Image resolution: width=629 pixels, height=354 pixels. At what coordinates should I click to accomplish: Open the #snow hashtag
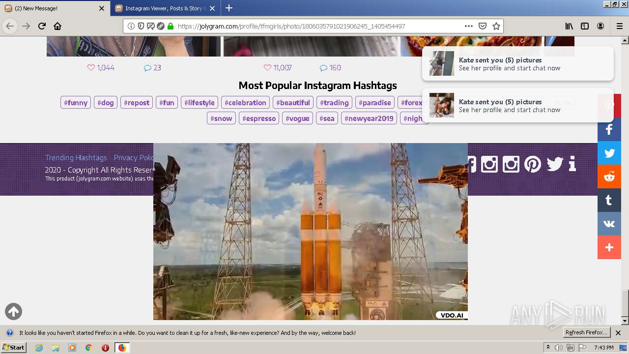[x=221, y=118]
